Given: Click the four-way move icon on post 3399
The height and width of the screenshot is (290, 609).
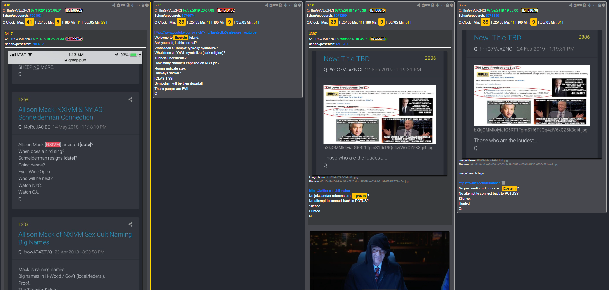Looking at the screenshot, I should point(285,5).
